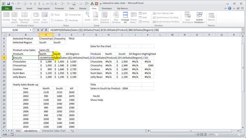Switch to the Insert tab

click(29, 8)
